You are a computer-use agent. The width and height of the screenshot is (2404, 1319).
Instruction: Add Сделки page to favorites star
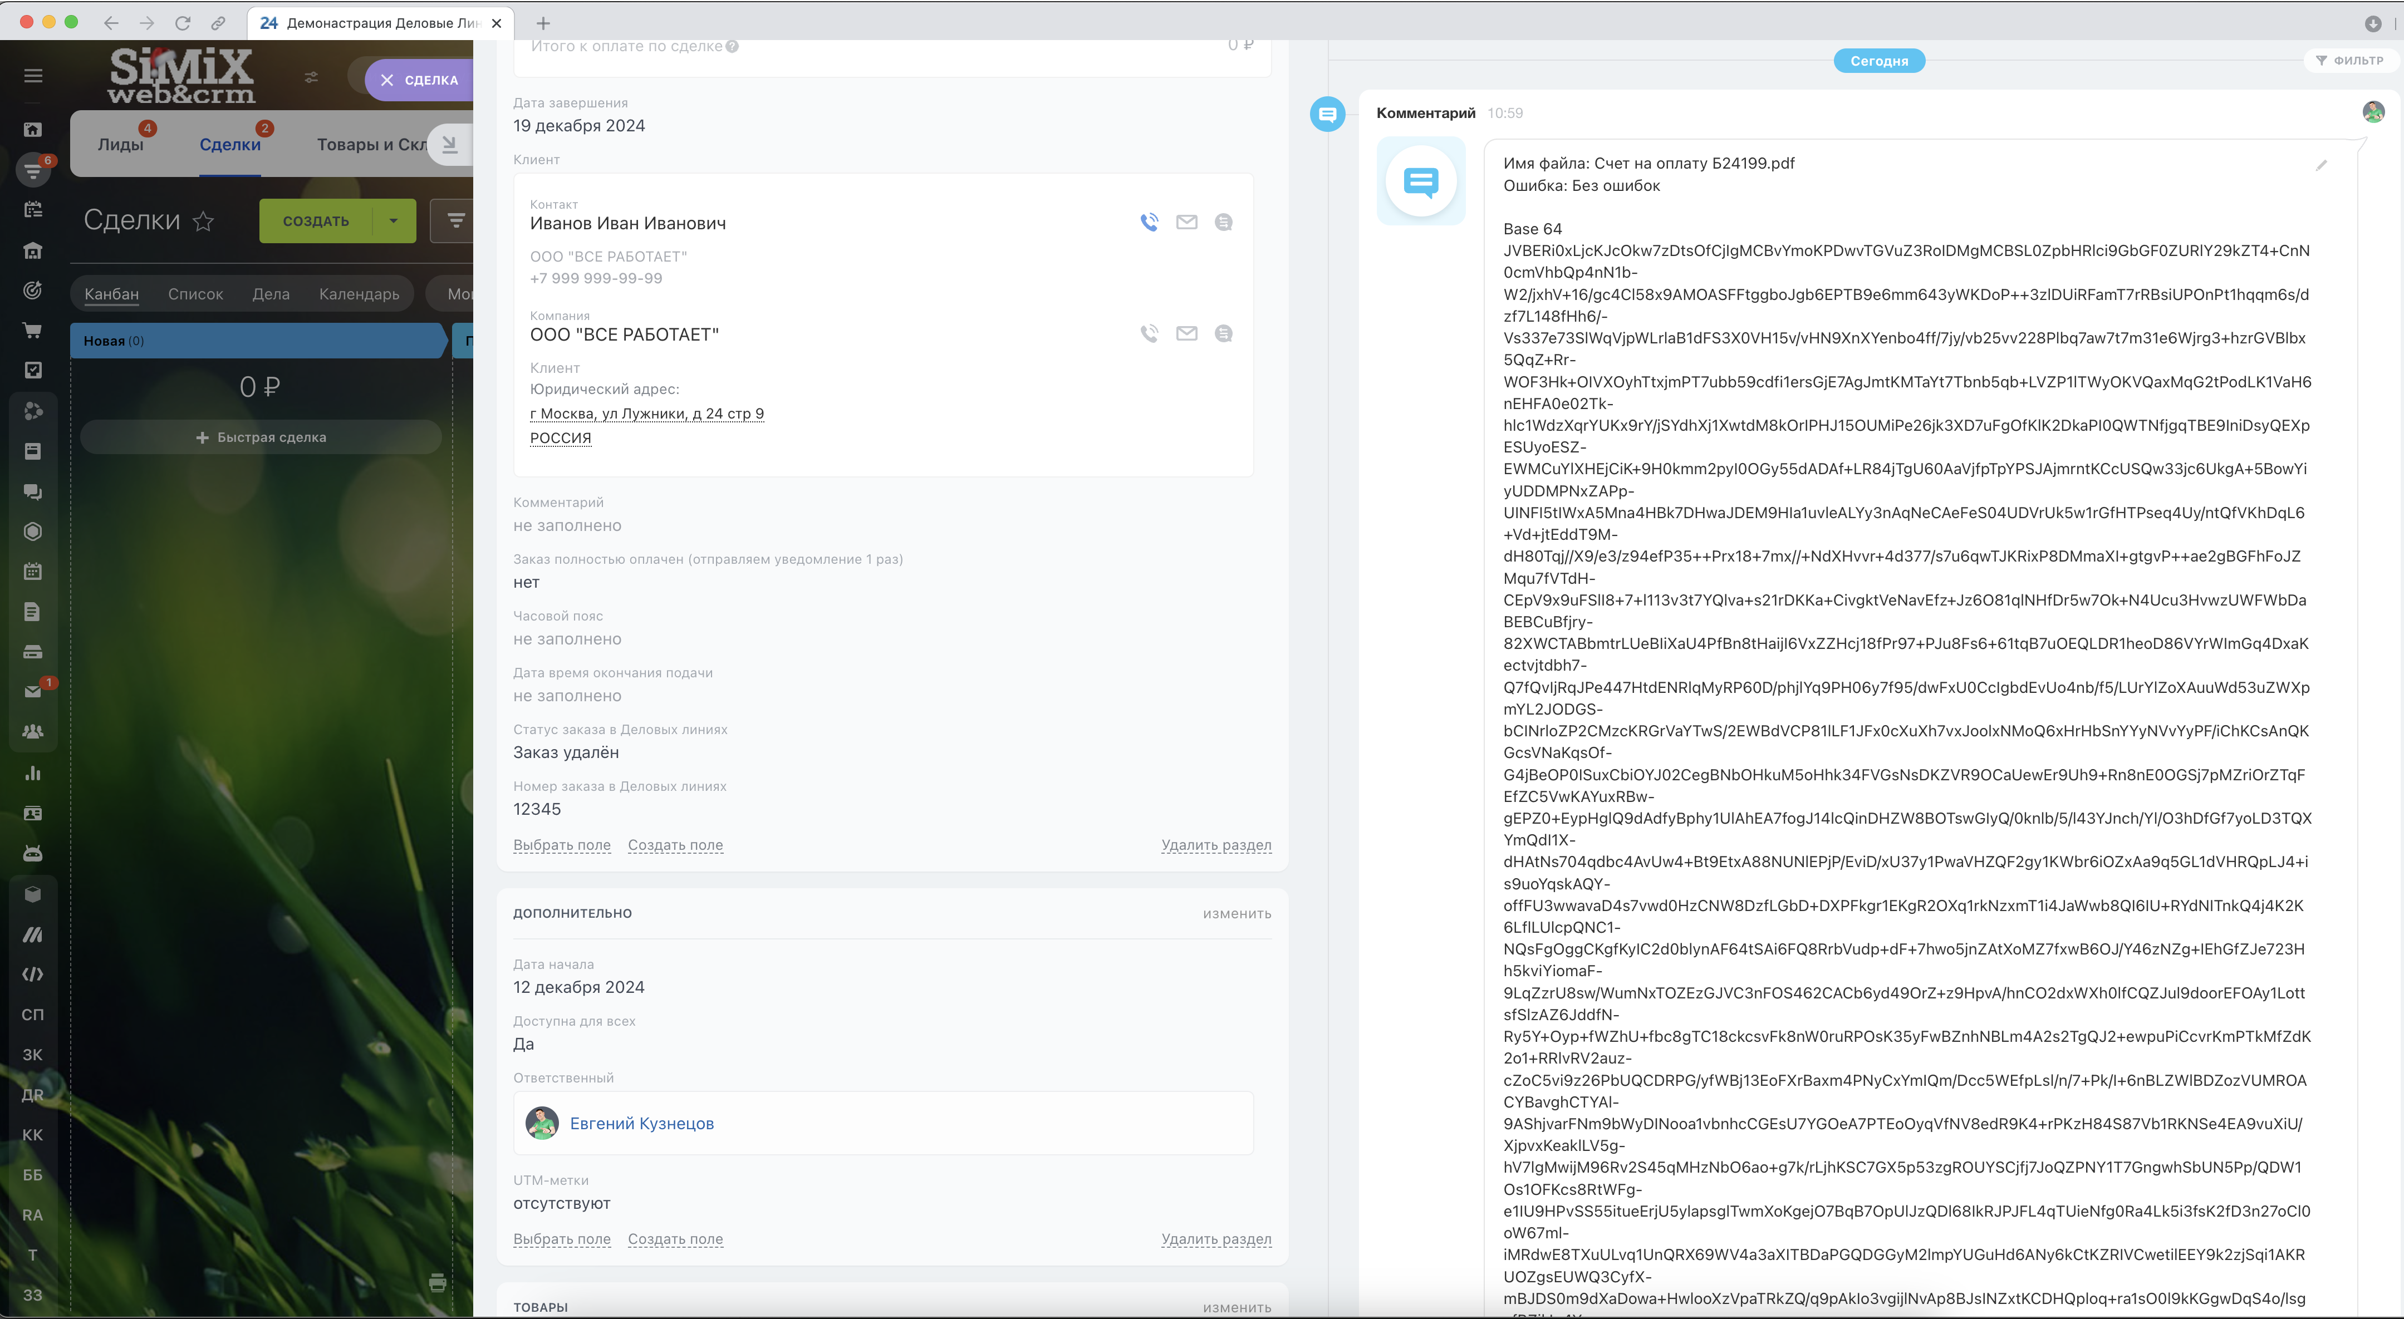click(x=203, y=221)
